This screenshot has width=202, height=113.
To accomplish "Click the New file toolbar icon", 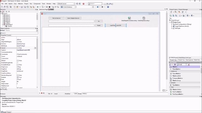I will [2, 7].
